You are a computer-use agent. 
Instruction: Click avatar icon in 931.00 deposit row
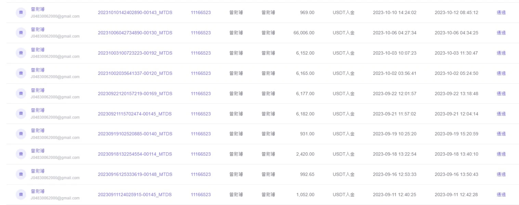pyautogui.click(x=21, y=134)
